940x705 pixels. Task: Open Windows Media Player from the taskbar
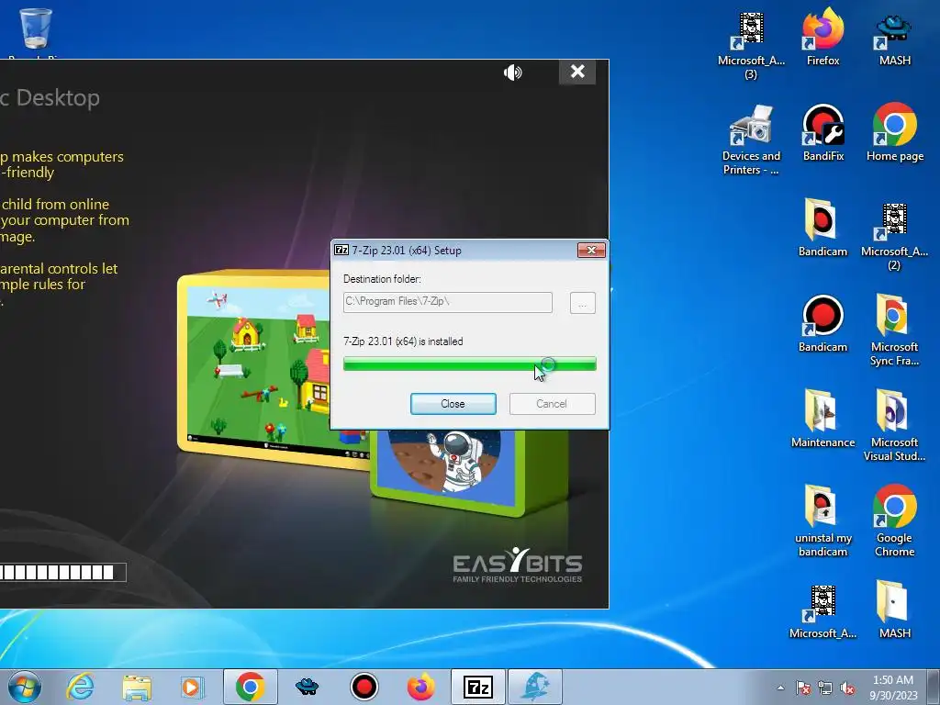[x=192, y=687]
